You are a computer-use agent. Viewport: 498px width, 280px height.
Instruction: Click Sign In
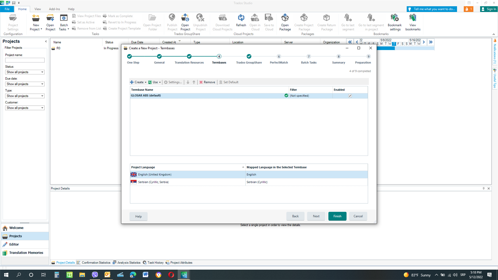[x=489, y=9]
